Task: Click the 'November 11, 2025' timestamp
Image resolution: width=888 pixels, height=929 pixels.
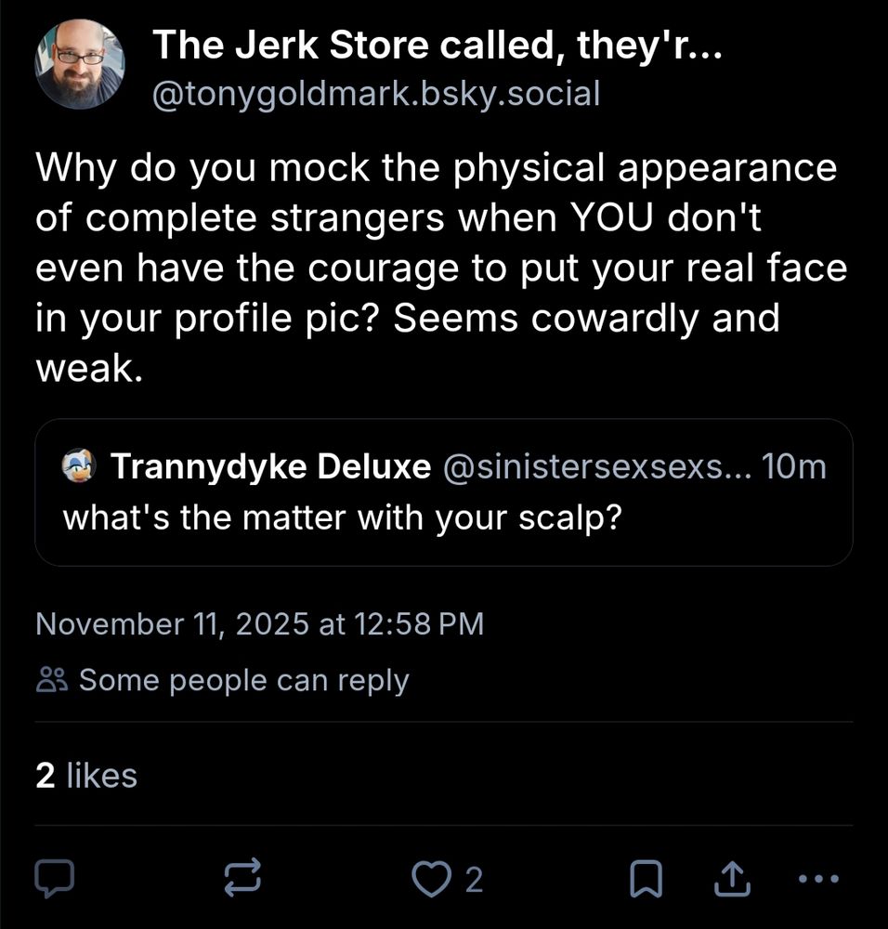Action: click(x=260, y=623)
